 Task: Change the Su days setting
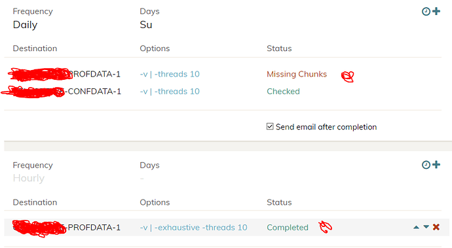tap(146, 25)
